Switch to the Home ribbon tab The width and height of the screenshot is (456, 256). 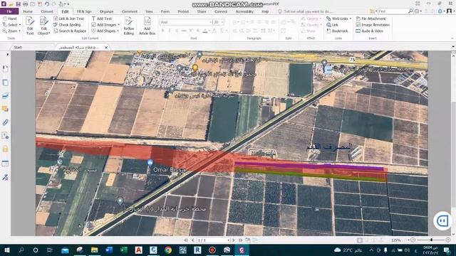28,11
